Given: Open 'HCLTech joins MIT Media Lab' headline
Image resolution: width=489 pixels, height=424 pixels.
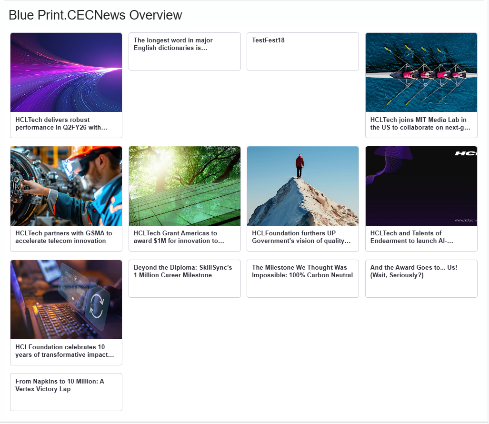Looking at the screenshot, I should coord(420,123).
